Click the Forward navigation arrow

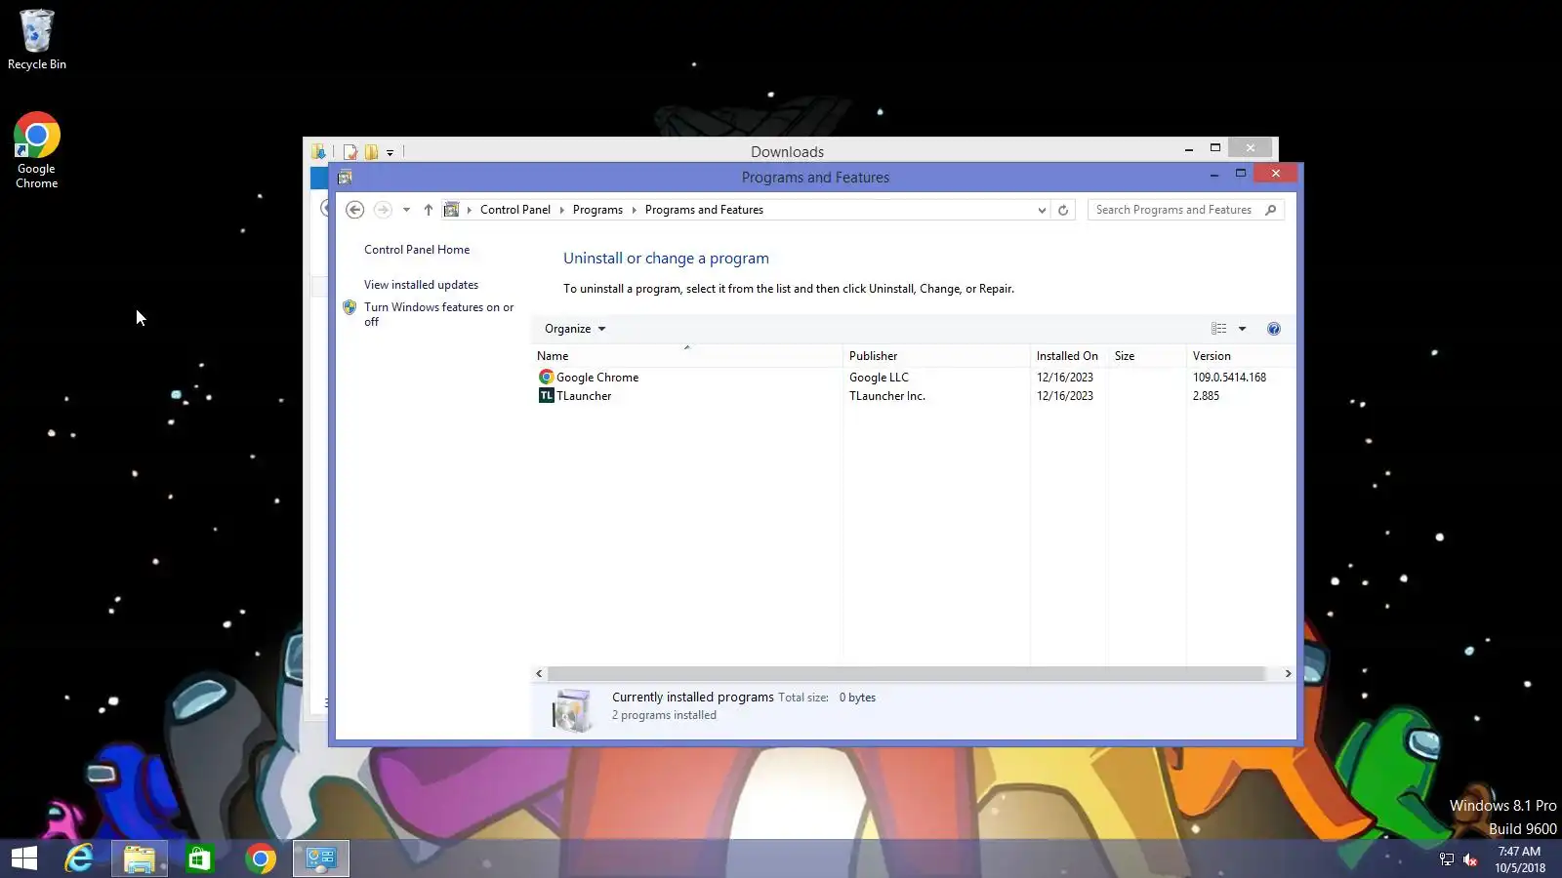click(x=383, y=210)
